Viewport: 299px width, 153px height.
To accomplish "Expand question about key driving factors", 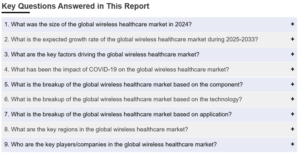I will pos(149,55).
